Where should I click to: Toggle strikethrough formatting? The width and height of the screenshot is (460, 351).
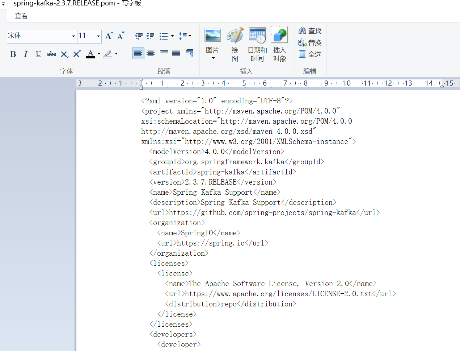pos(51,54)
